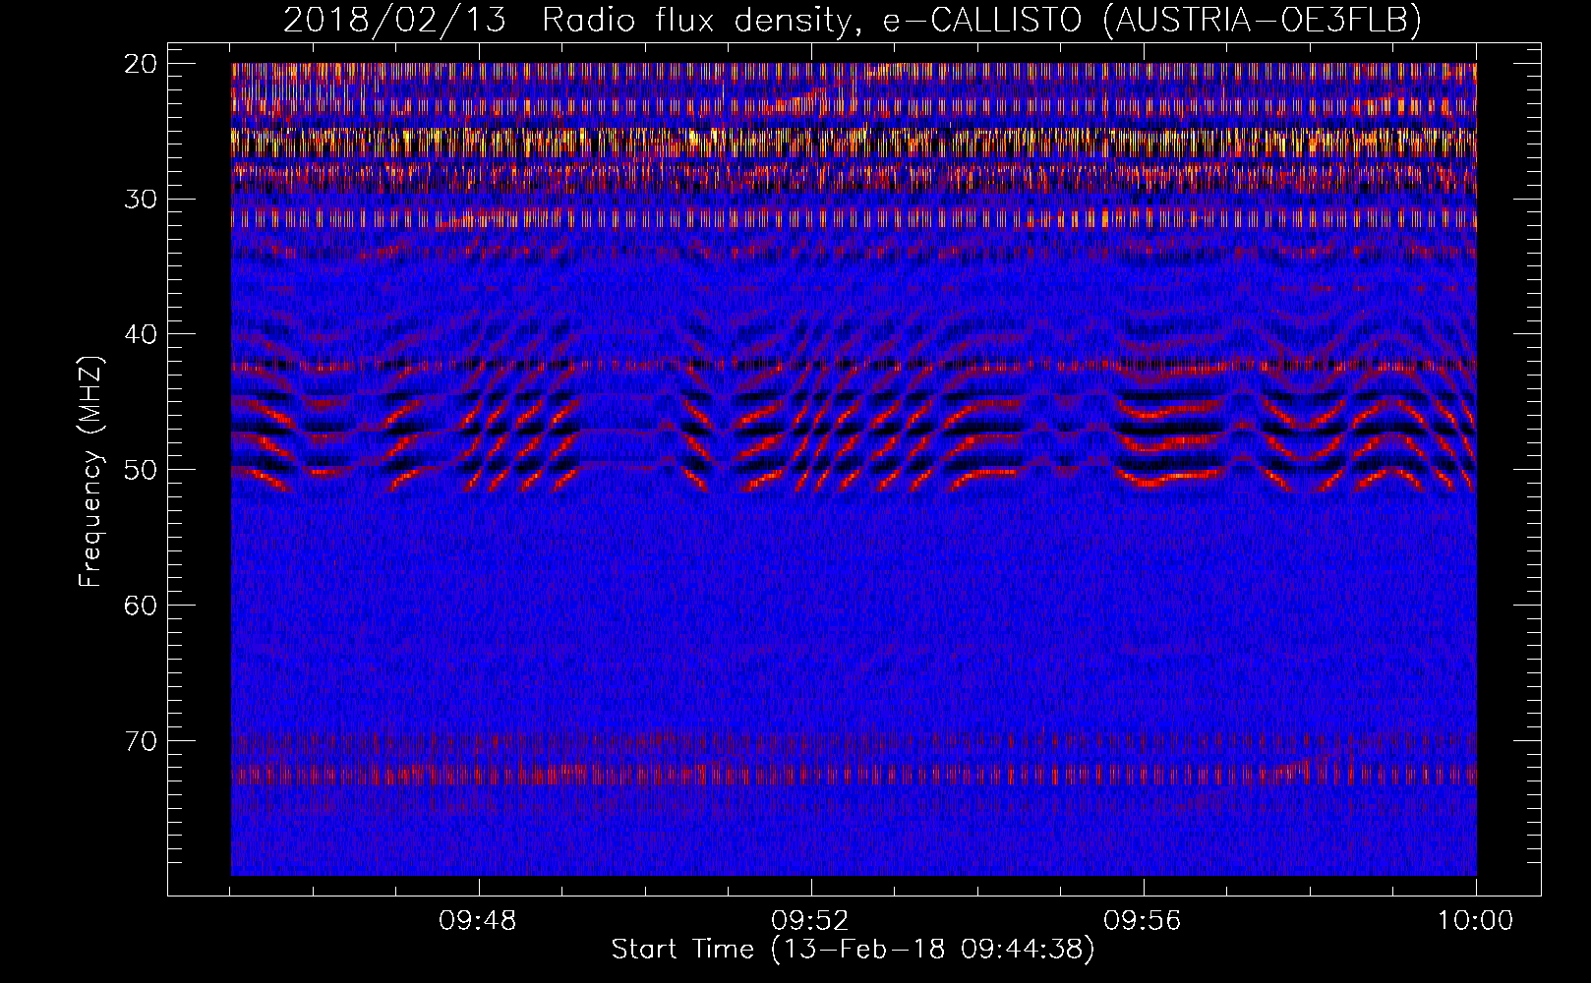Click the Frequency (MHZ) axis label
1591x983 pixels.
pyautogui.click(x=90, y=472)
